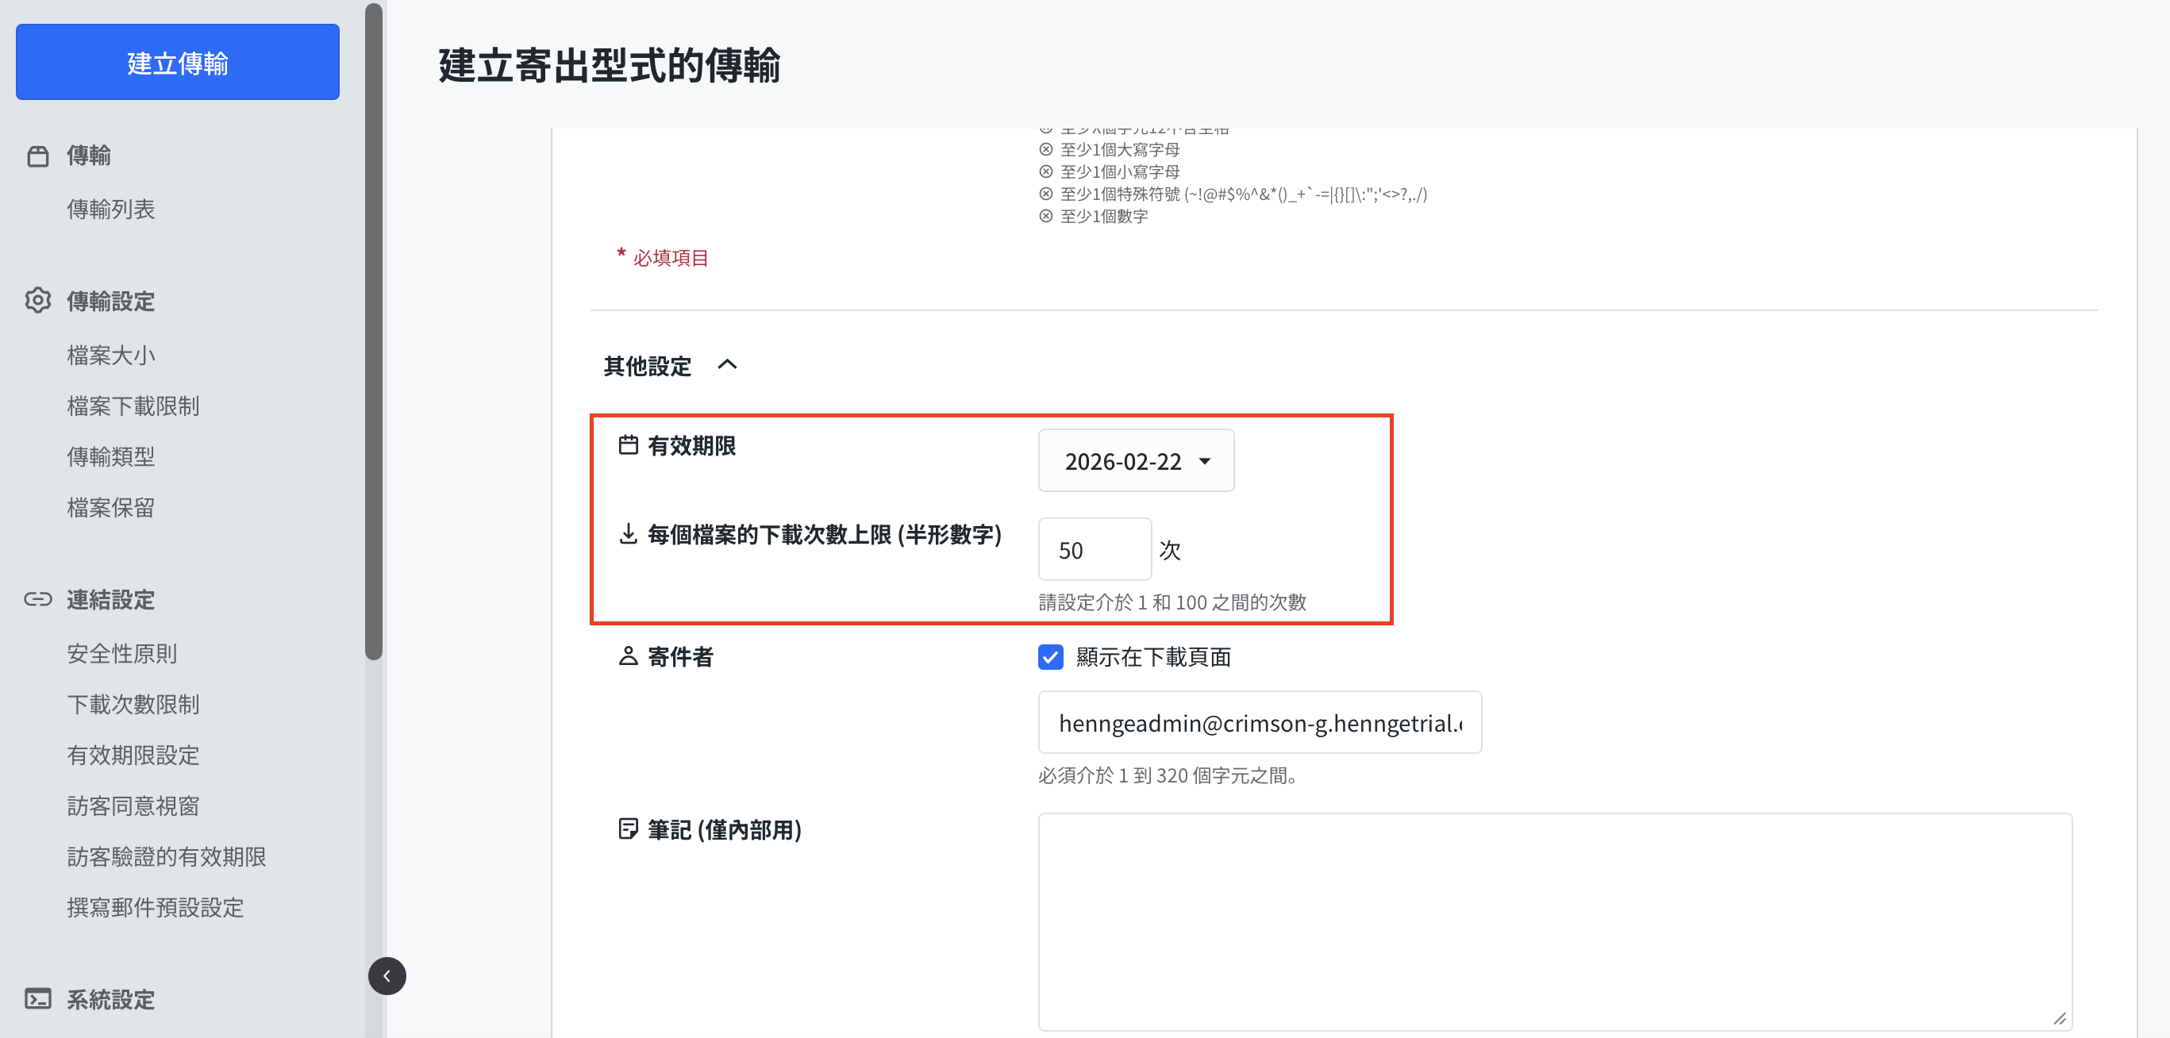Image resolution: width=2170 pixels, height=1038 pixels.
Task: Click the 連結設定 section heading
Action: point(111,599)
